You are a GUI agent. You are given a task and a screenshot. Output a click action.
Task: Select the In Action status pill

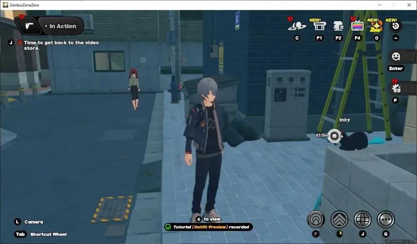(61, 26)
